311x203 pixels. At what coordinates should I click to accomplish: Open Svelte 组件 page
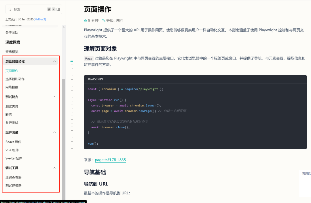[14, 158]
